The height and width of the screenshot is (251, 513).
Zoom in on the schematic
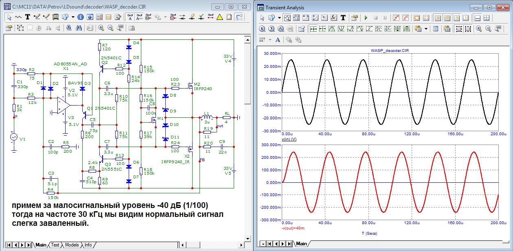(101, 28)
